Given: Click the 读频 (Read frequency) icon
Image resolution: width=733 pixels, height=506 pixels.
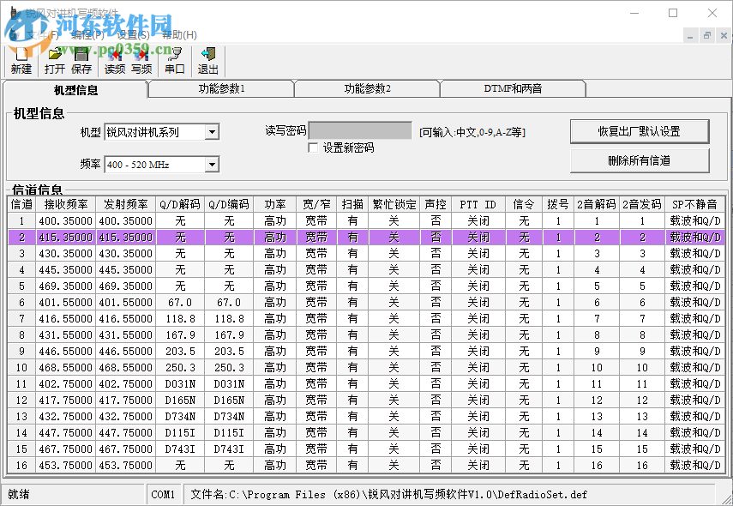Looking at the screenshot, I should 113,60.
